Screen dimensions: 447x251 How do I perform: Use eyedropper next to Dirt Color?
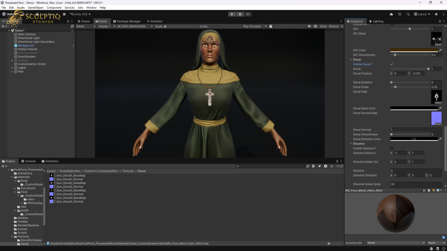(440, 50)
